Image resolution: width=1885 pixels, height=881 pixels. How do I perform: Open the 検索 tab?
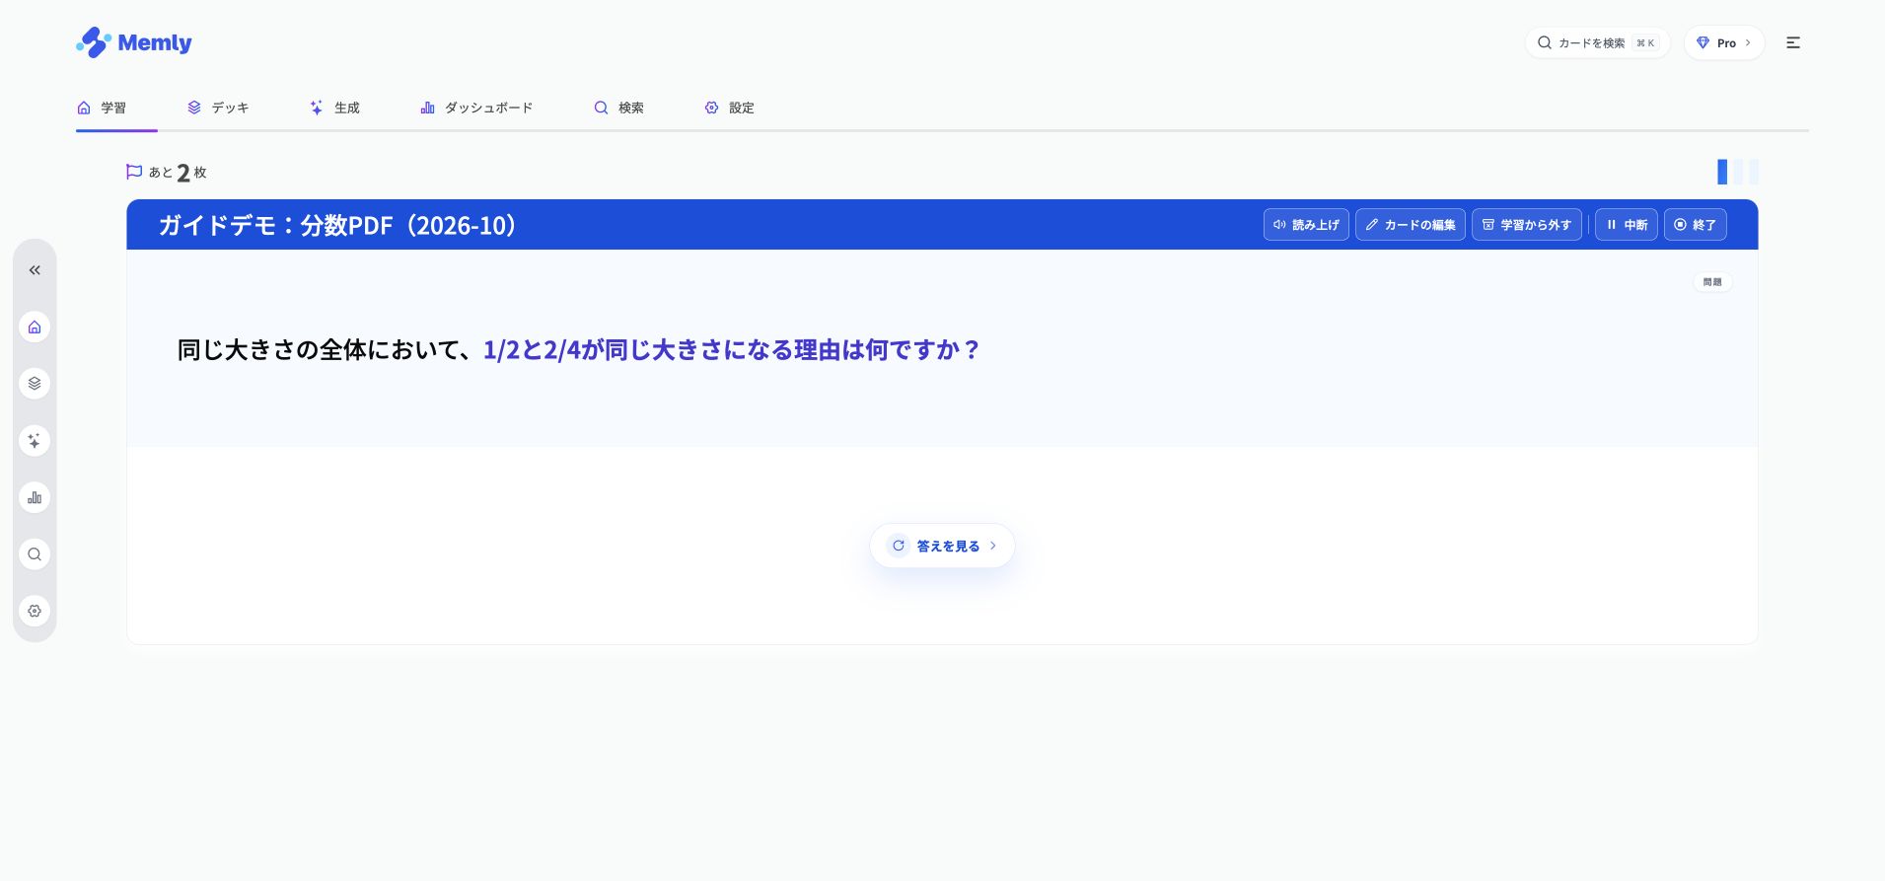coord(618,108)
